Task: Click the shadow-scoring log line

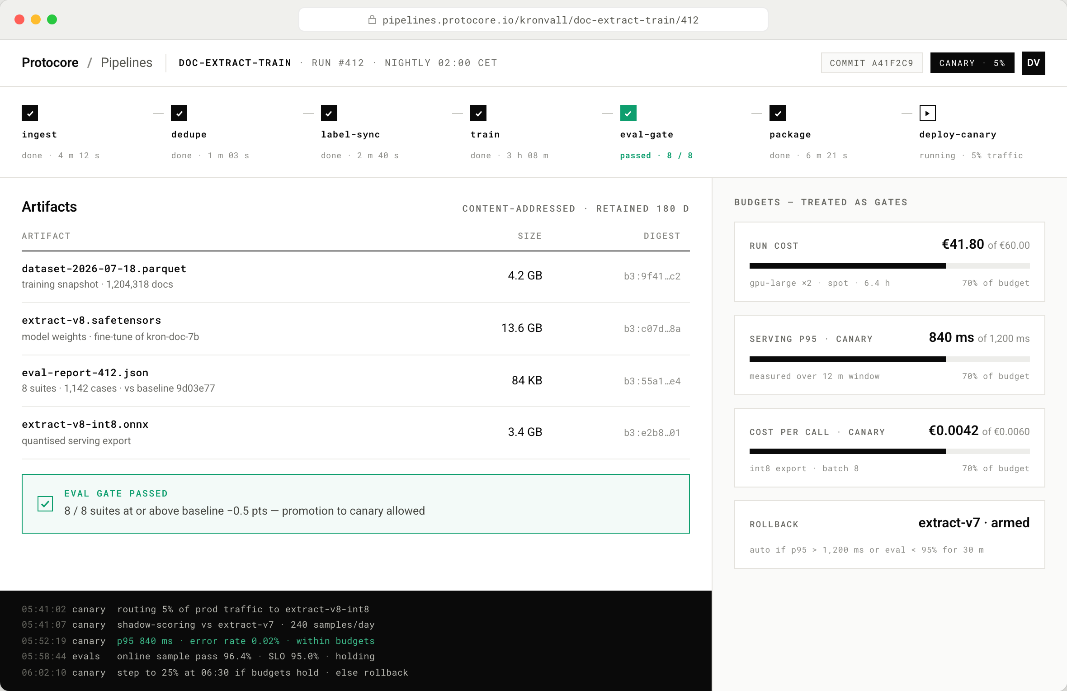Action: [198, 625]
